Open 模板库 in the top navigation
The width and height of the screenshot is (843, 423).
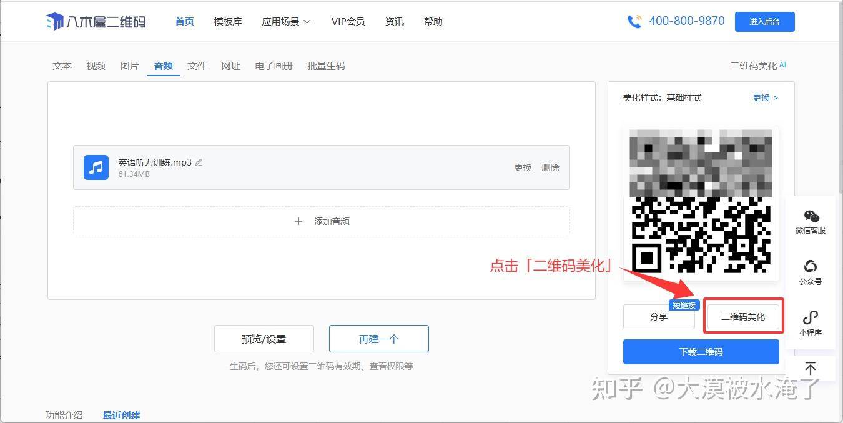[x=228, y=21]
